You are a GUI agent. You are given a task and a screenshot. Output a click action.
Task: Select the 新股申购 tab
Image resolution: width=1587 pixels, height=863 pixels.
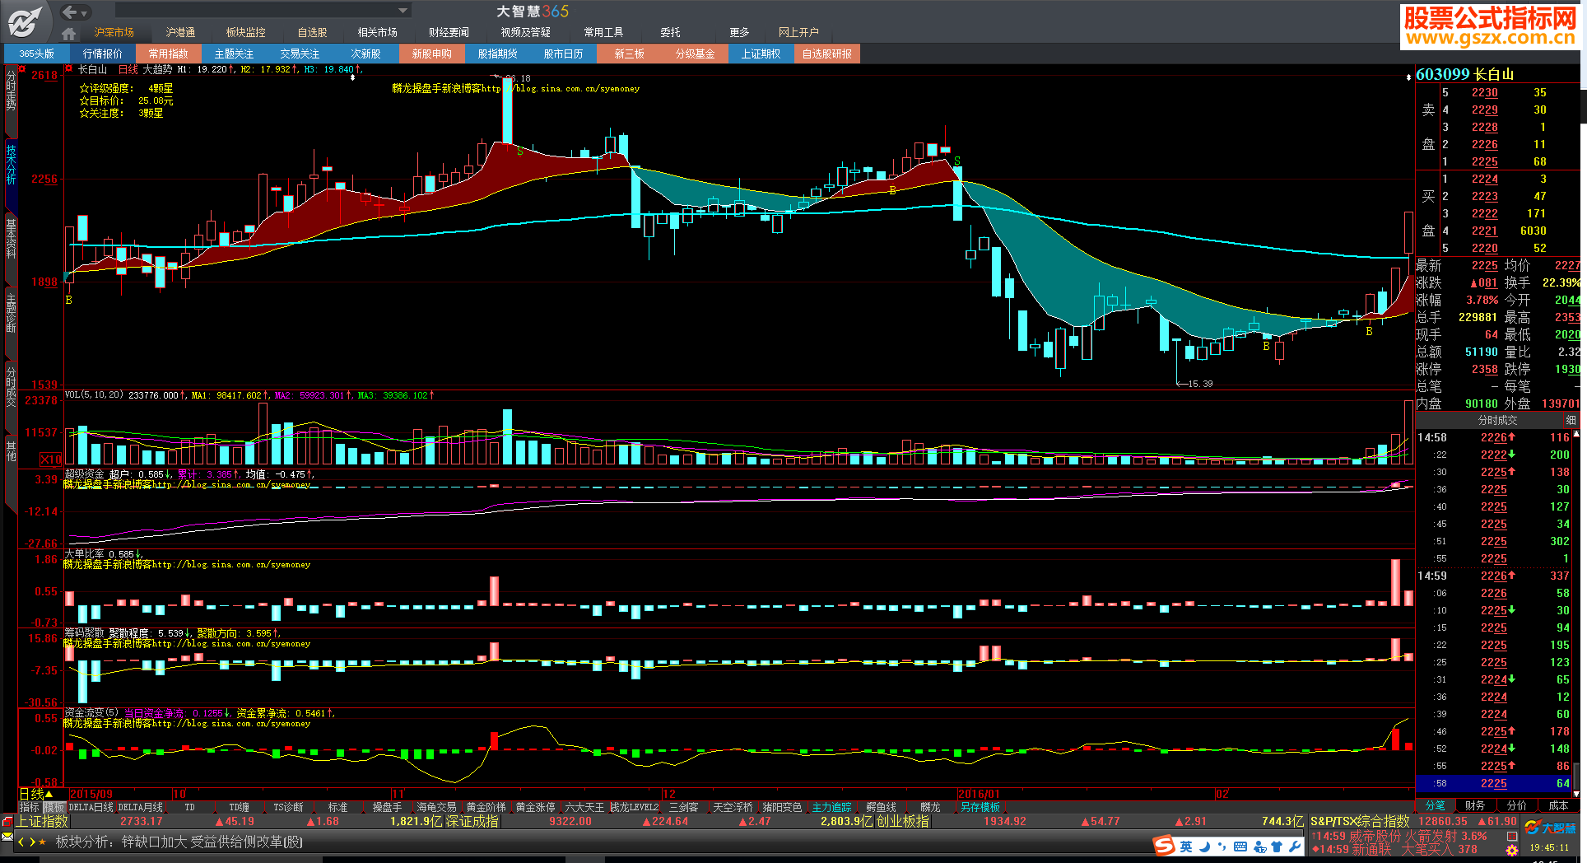[x=432, y=54]
